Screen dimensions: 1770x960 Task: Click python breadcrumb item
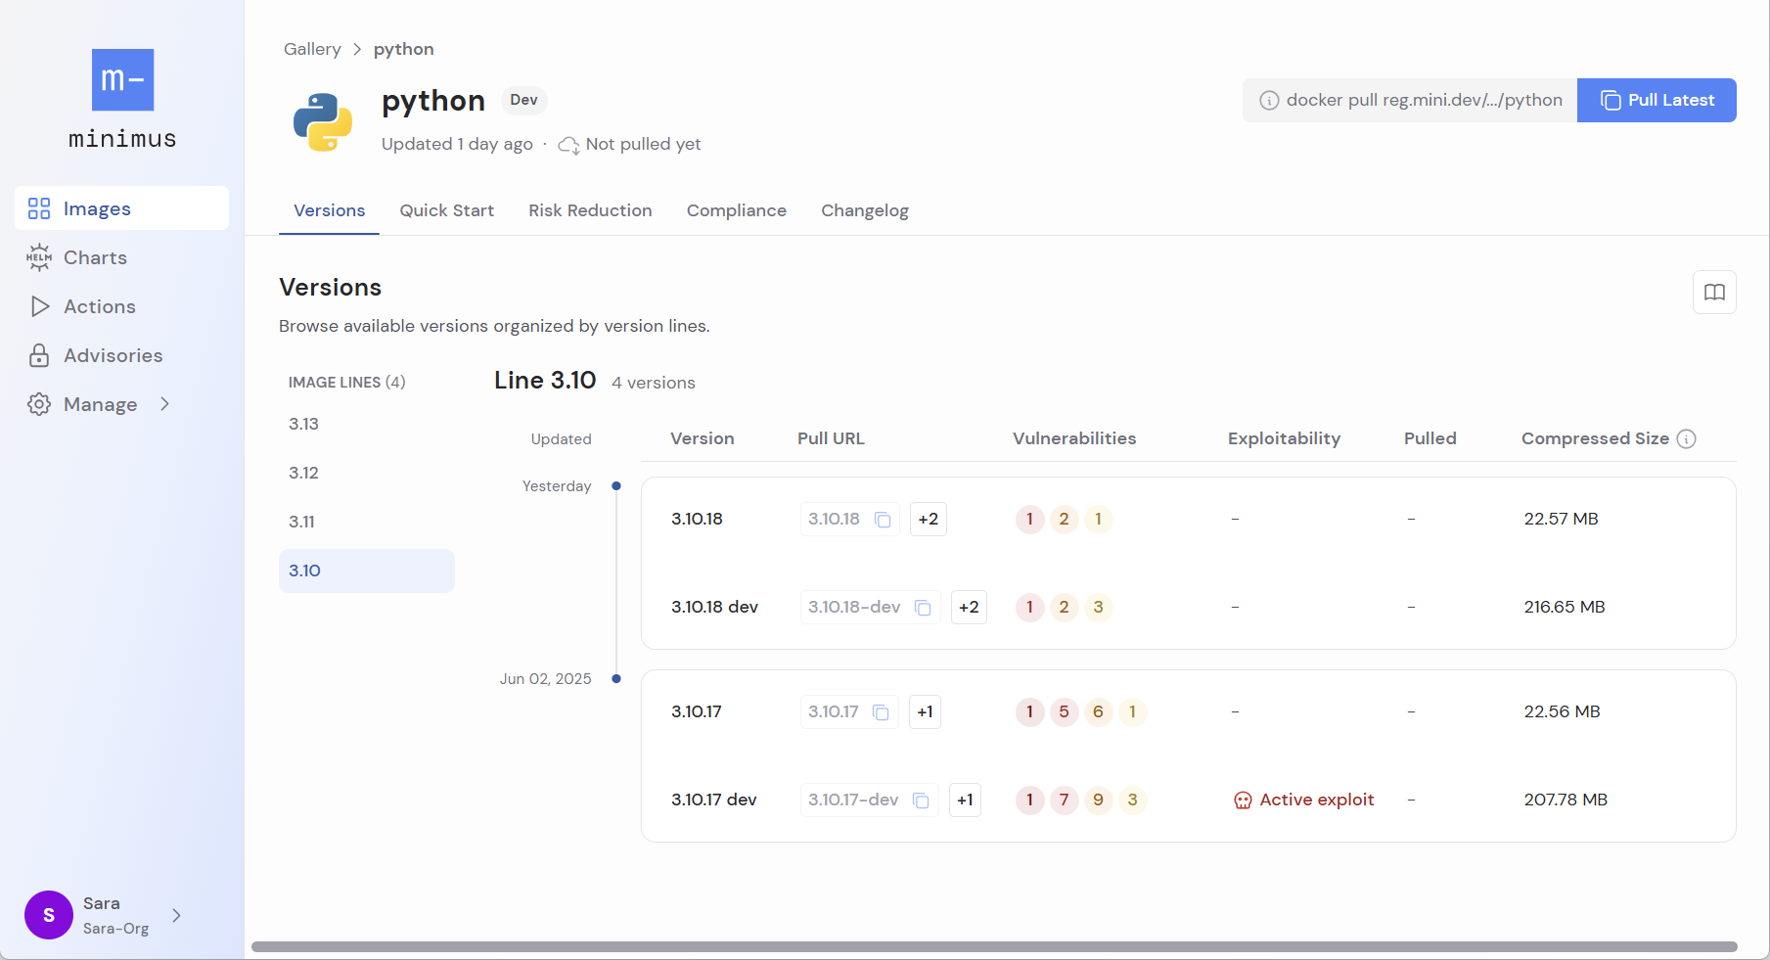(404, 49)
